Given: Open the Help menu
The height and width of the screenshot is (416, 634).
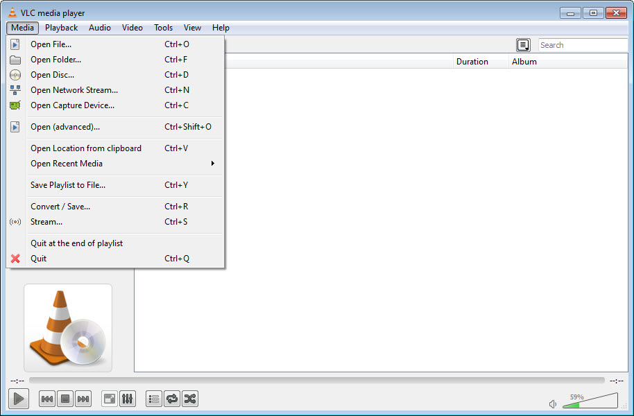Looking at the screenshot, I should [x=221, y=28].
